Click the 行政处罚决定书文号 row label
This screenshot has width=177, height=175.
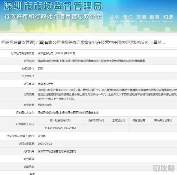point(23,53)
